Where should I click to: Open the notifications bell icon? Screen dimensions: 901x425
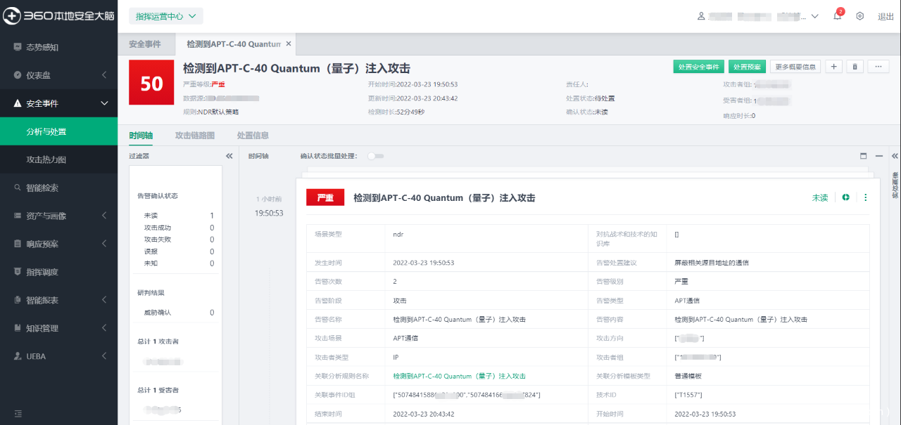837,16
